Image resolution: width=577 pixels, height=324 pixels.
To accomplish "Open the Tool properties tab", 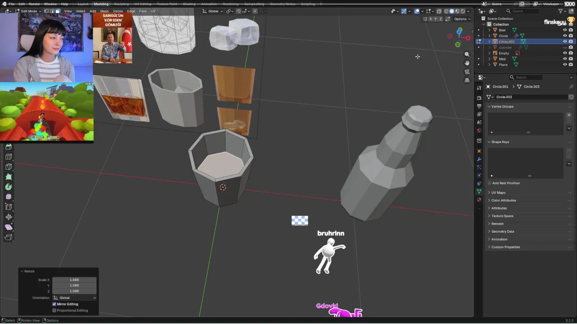I will point(479,87).
